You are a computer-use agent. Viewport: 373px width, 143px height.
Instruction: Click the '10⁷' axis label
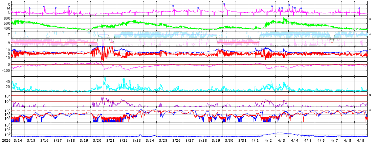click(x=7, y=95)
